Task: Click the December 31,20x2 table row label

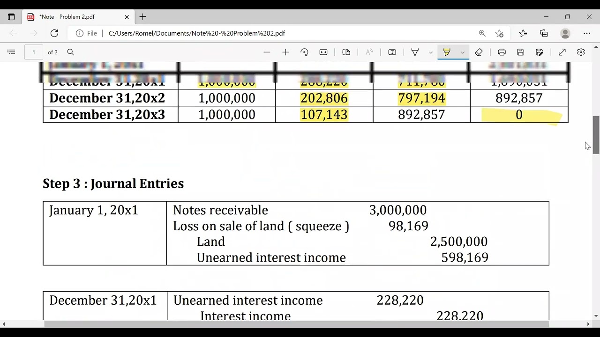Action: (x=107, y=98)
